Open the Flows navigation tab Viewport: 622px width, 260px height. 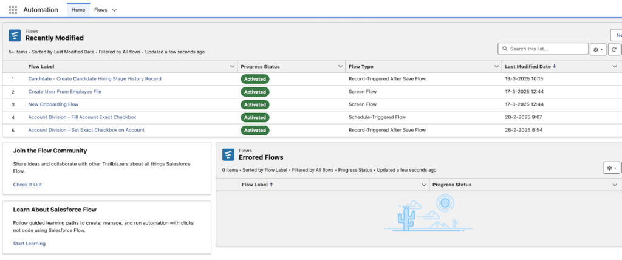tap(101, 10)
